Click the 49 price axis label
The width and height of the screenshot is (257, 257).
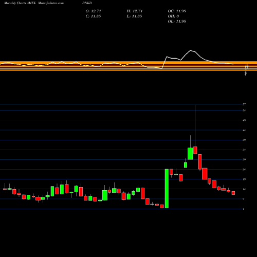pyautogui.click(x=244, y=120)
